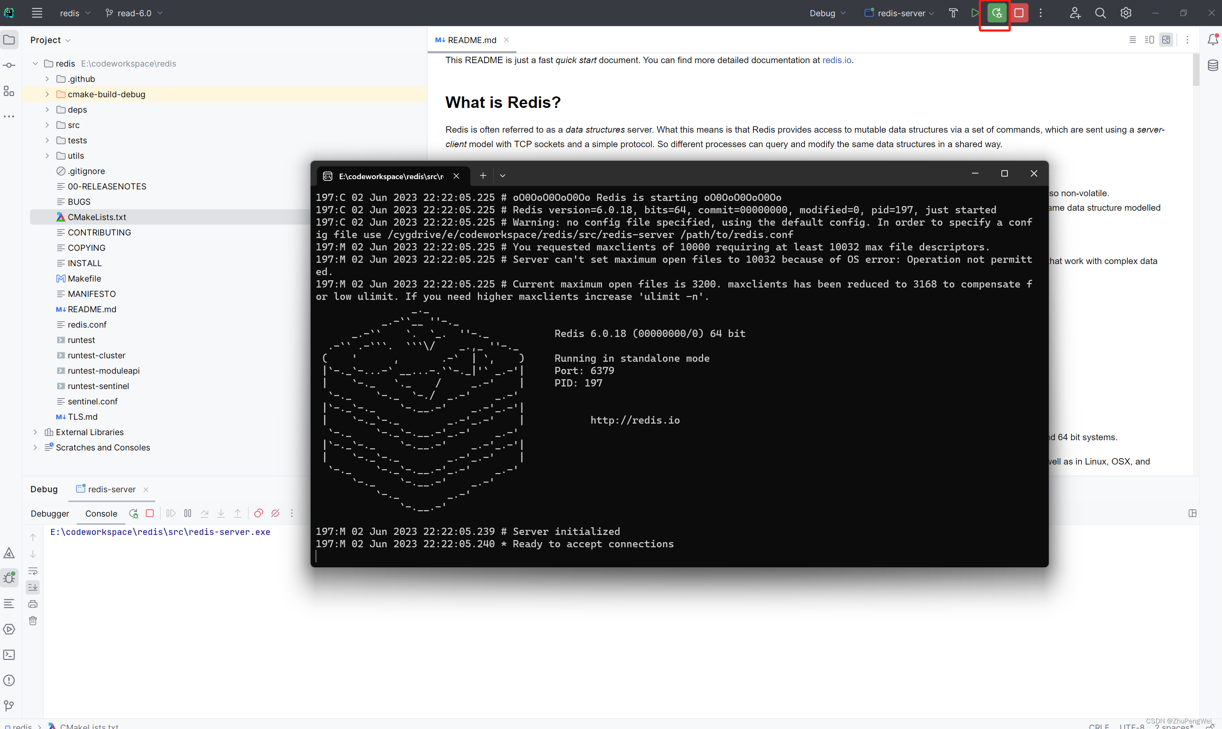Pause program in the debugger toolbar
Viewport: 1222px width, 729px height.
point(188,513)
